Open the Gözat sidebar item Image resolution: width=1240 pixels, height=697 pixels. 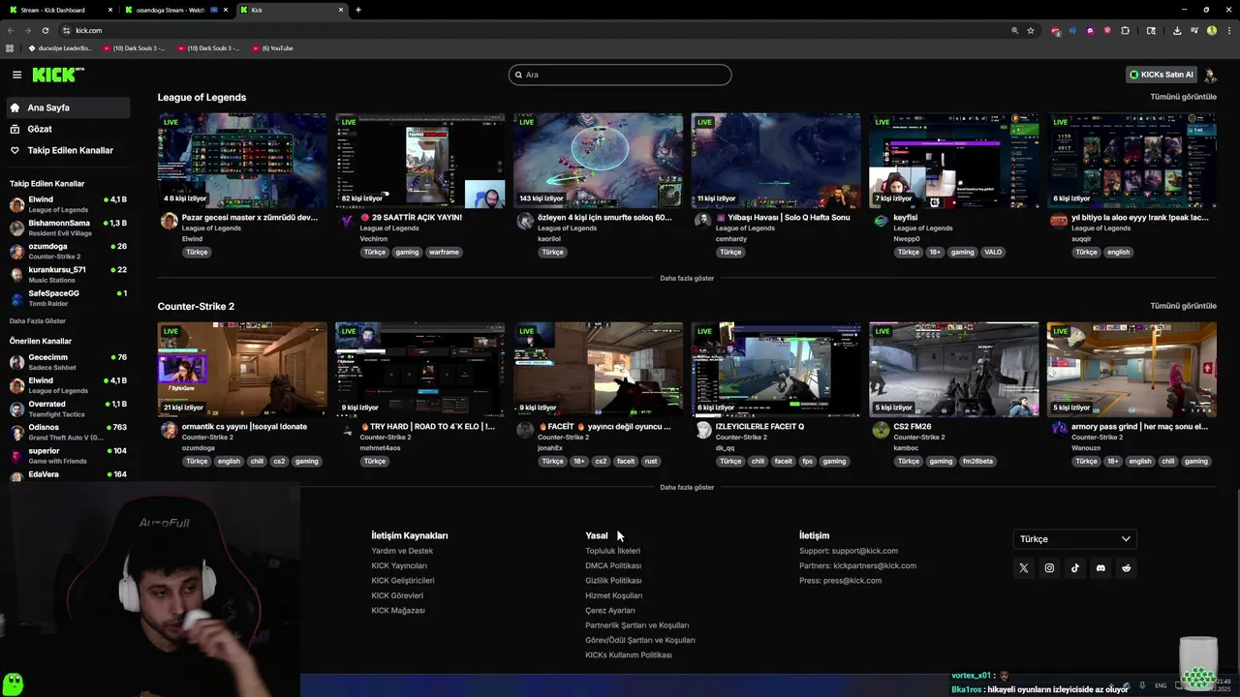[66, 129]
